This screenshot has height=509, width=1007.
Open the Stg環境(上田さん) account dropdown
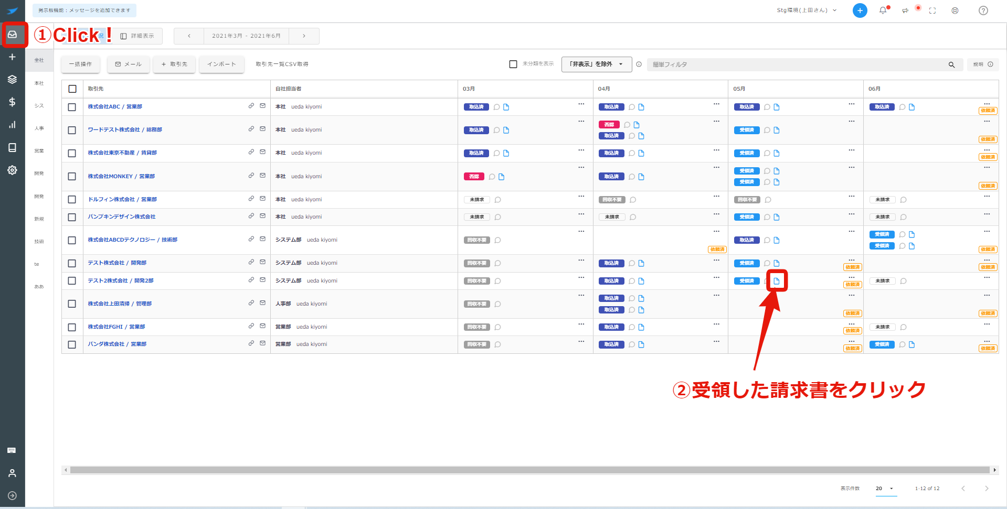(x=807, y=10)
